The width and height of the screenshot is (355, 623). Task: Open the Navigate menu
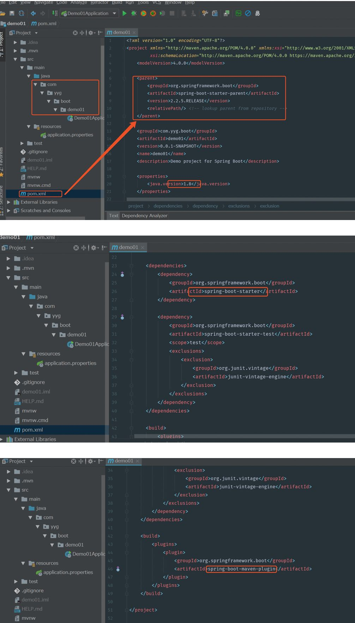(44, 2)
